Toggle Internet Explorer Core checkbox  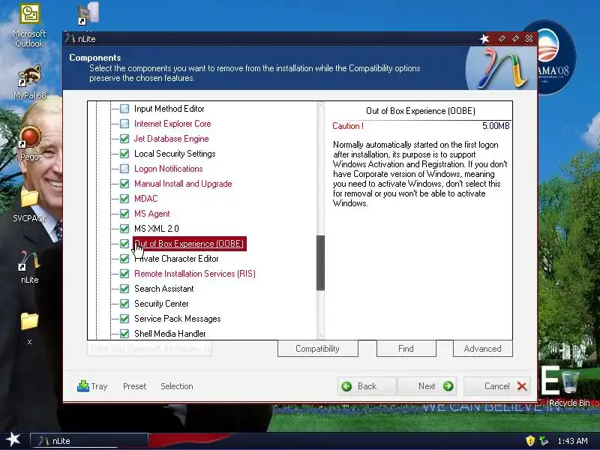tap(124, 124)
